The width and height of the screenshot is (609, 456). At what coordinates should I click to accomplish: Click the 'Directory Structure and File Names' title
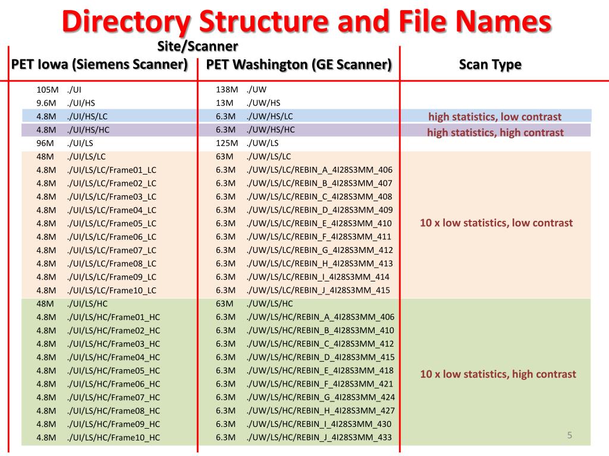coord(307,21)
